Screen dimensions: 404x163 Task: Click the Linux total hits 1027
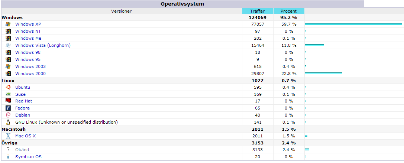point(258,81)
